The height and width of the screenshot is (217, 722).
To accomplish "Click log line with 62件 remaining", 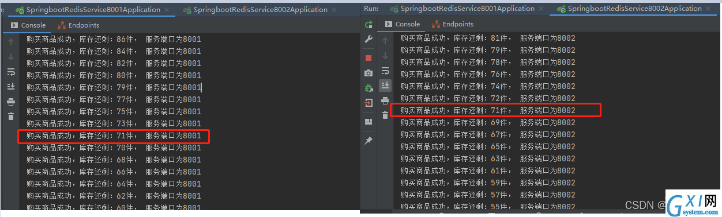I will pos(114,196).
